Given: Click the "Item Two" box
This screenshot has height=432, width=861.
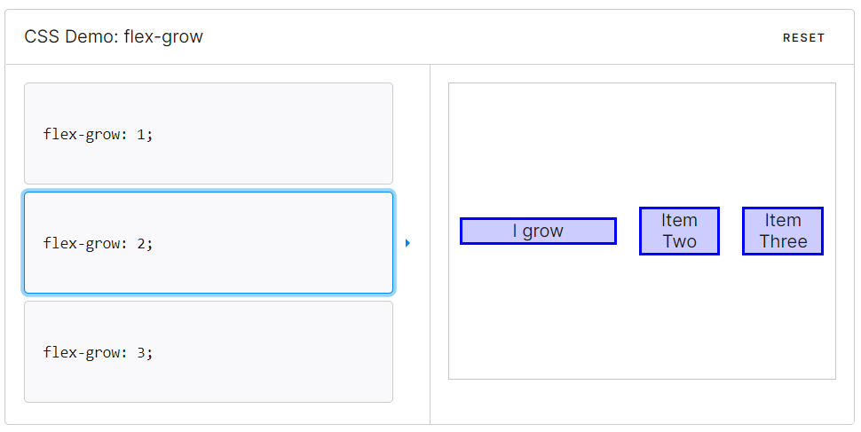Looking at the screenshot, I should tap(679, 232).
